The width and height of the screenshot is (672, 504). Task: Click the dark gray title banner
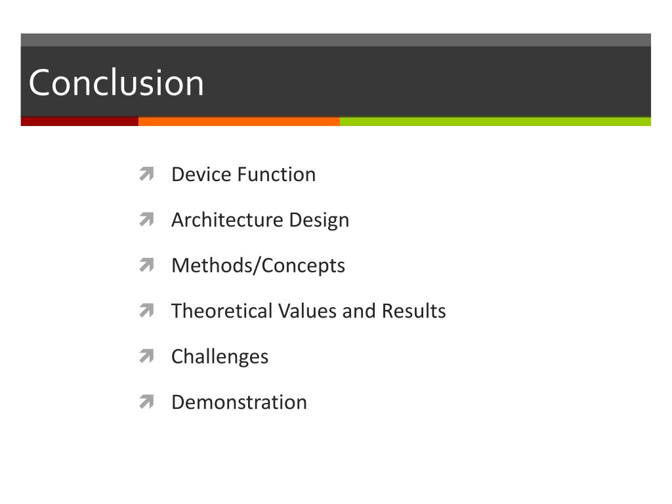335,81
